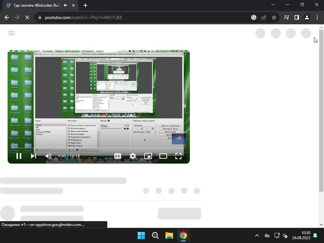Open network status tray icon
This screenshot has width=324, height=243.
pos(277,235)
